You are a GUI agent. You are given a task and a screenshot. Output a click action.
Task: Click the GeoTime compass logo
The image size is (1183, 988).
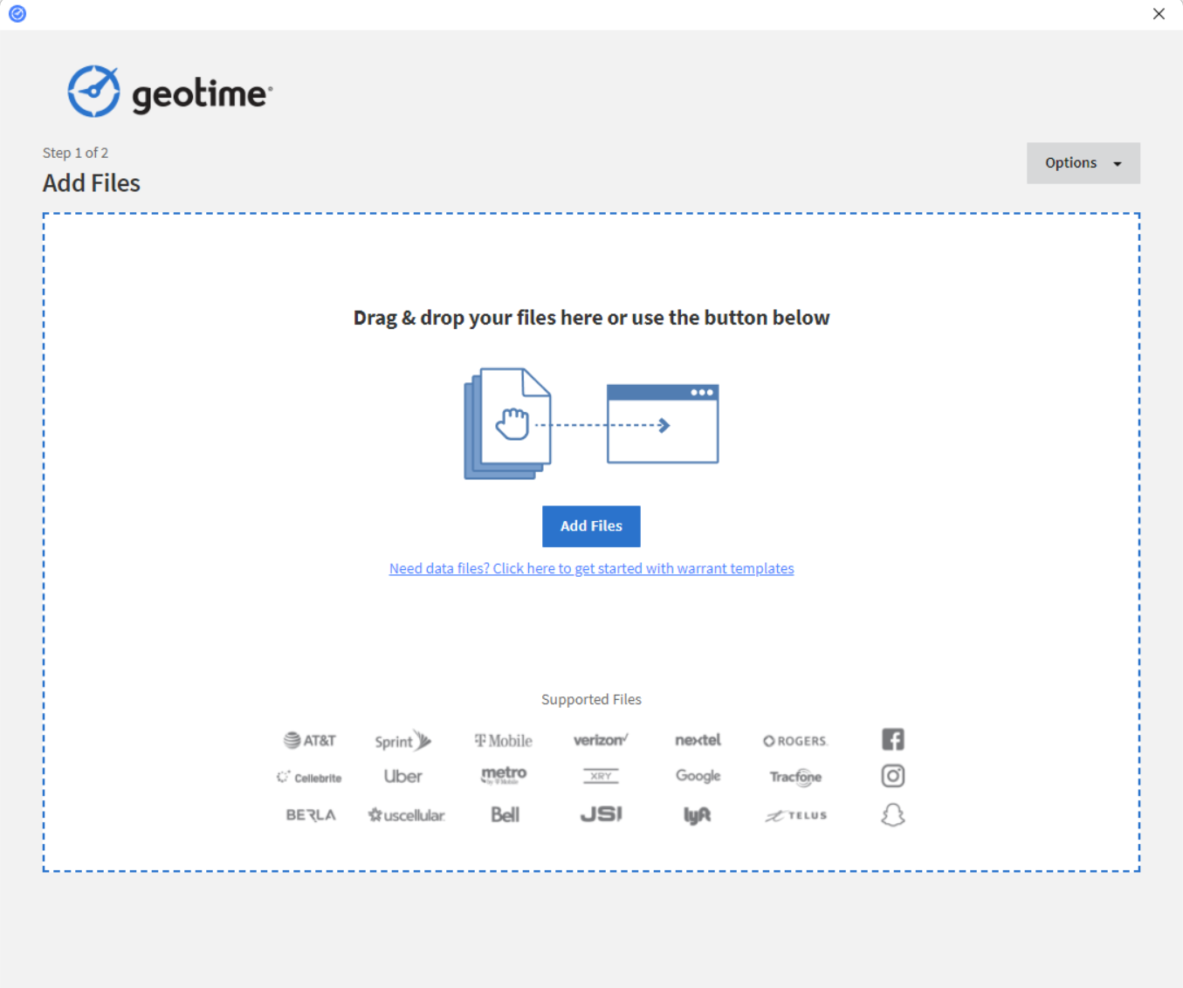click(x=94, y=92)
